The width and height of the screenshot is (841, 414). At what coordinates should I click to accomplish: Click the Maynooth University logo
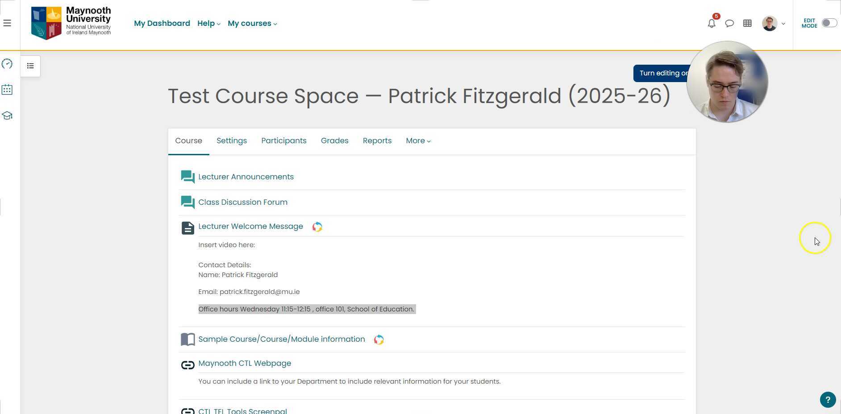(x=71, y=23)
